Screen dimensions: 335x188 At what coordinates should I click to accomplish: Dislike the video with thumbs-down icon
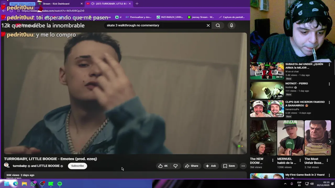point(176,166)
